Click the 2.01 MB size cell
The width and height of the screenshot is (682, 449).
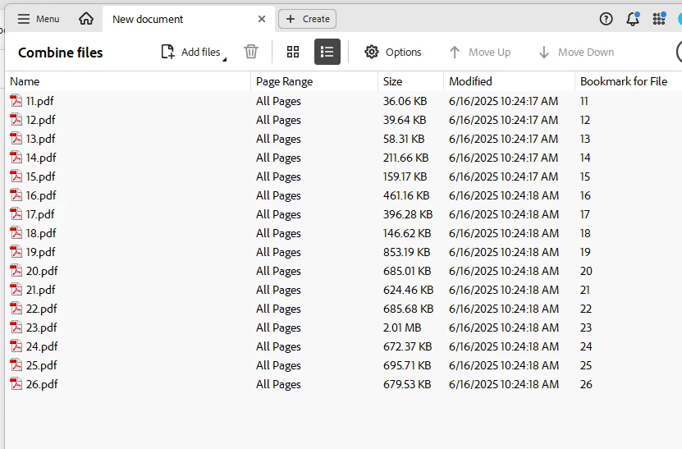click(402, 328)
